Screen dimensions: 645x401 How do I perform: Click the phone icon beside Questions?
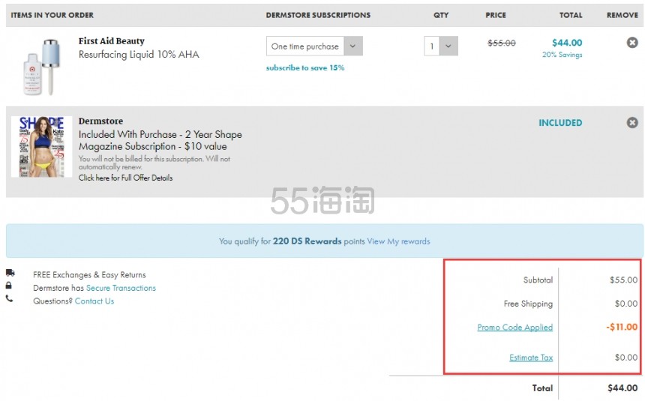(9, 298)
